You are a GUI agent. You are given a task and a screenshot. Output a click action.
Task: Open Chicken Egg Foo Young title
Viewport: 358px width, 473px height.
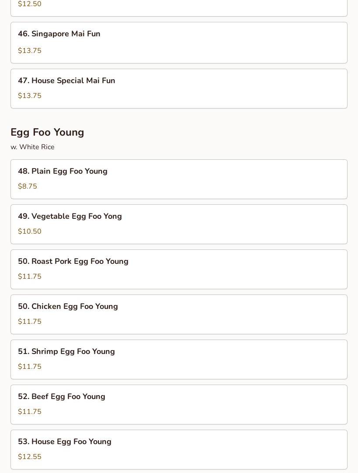click(x=68, y=306)
